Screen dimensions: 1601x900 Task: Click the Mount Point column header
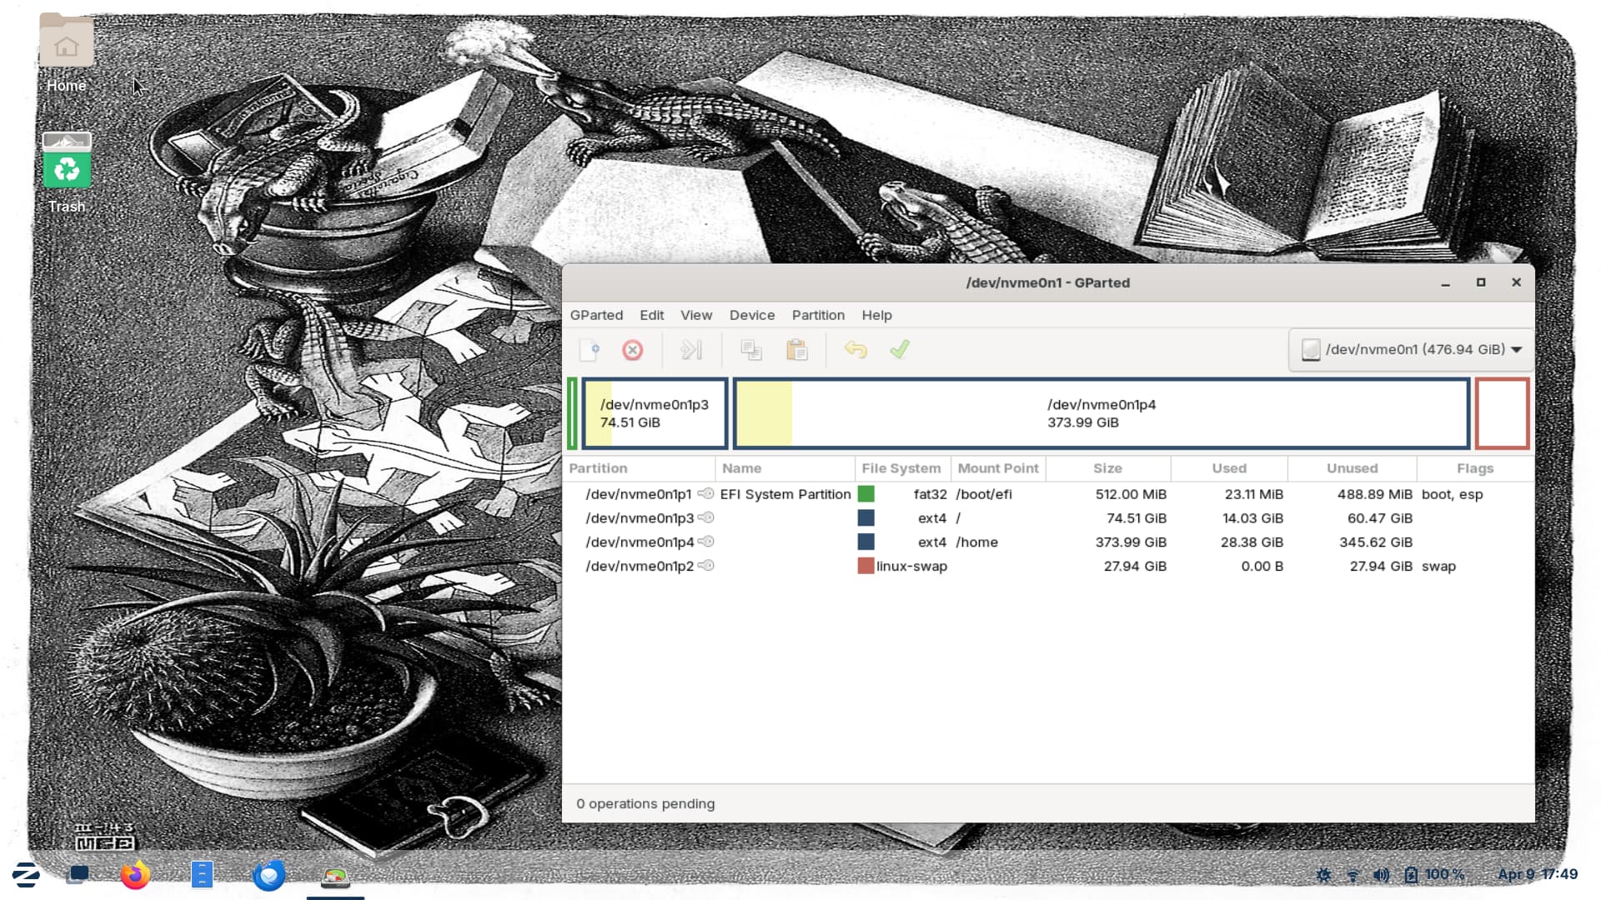pos(998,468)
